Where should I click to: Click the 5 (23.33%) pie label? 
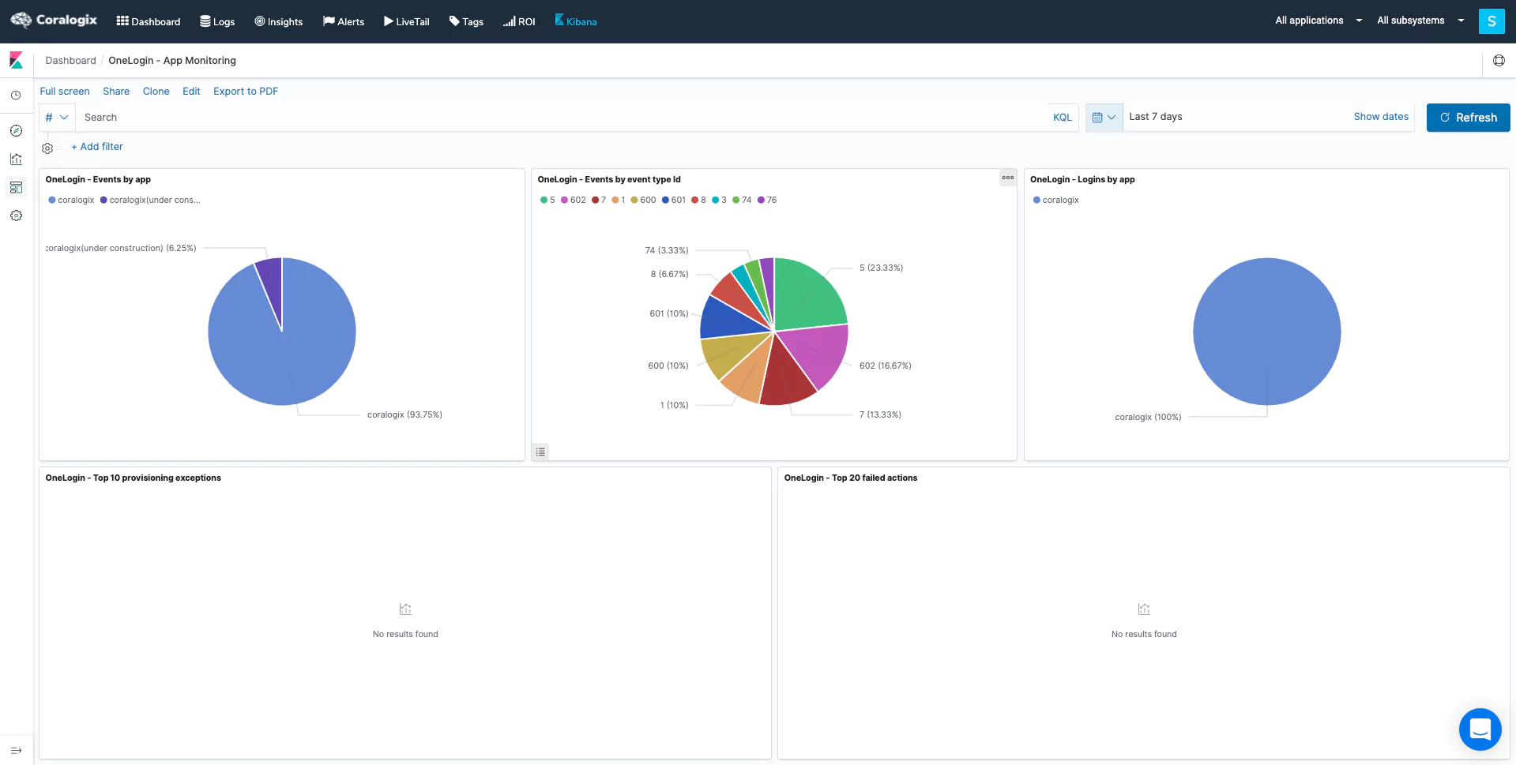[881, 268]
